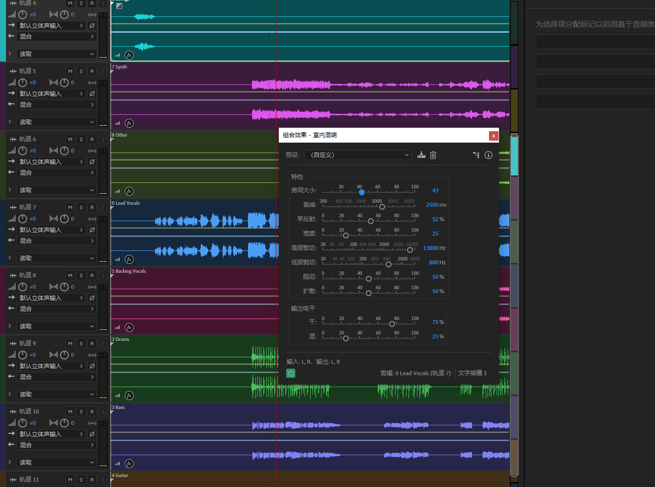This screenshot has height=487, width=655.
Task: Toggle sum to mono on 轨道 10
Action: [92, 423]
